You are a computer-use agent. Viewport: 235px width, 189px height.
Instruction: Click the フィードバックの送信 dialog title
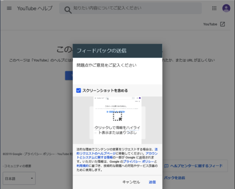[101, 51]
